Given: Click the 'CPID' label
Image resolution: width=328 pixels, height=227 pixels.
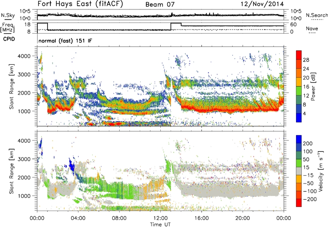Looking at the screenshot, I should click(x=9, y=39).
